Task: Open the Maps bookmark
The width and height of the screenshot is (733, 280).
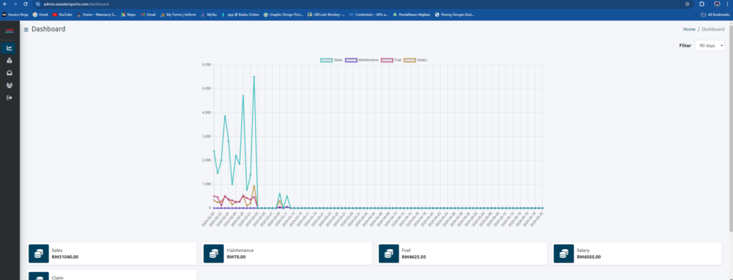Action: click(x=128, y=14)
